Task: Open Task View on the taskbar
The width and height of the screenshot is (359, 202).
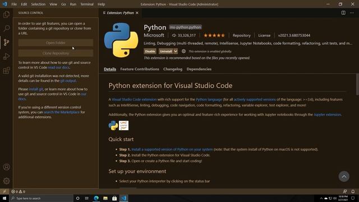Action: coord(87,198)
